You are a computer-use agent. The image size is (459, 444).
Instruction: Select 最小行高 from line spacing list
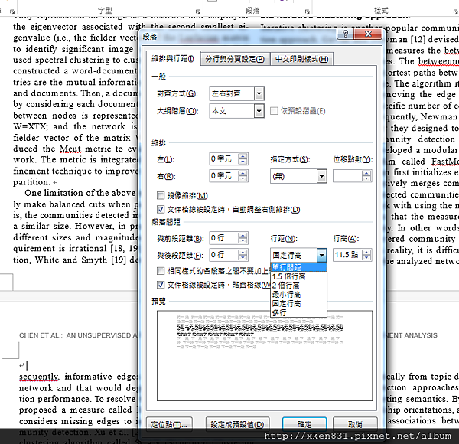coord(298,294)
